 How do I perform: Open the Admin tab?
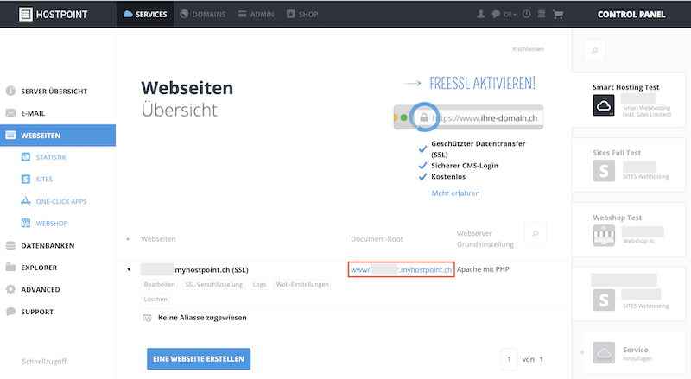pos(256,15)
